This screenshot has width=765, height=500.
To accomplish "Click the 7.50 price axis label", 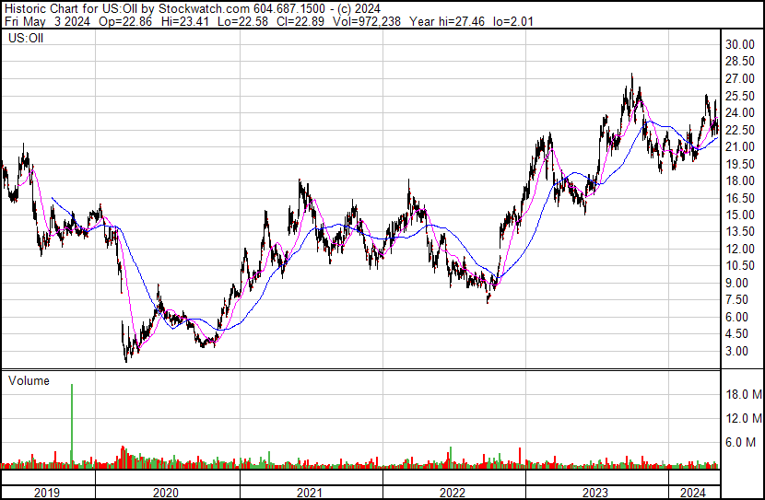I will [x=736, y=299].
